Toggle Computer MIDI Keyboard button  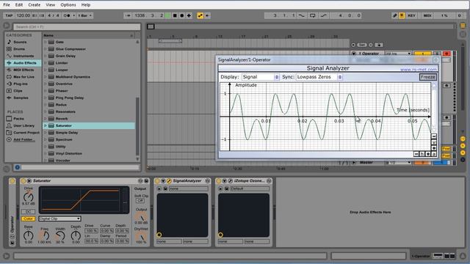[402, 15]
